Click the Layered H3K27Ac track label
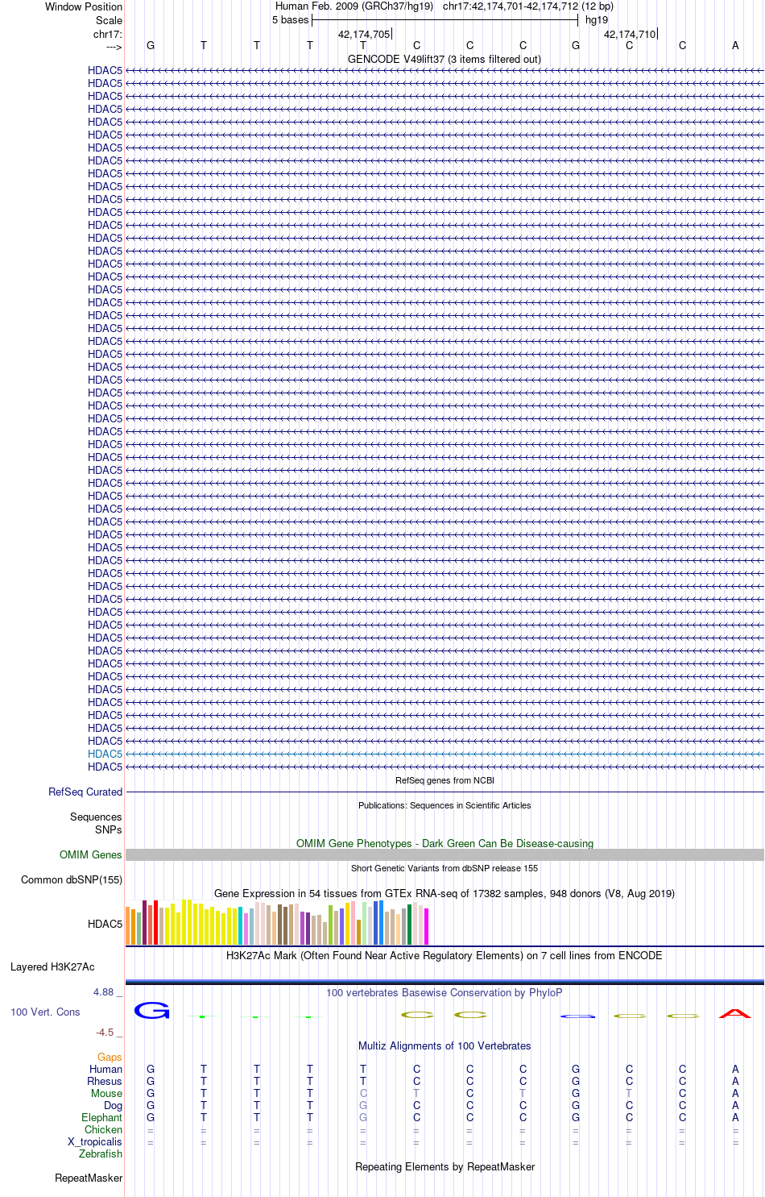Image resolution: width=765 pixels, height=1197 pixels. (x=52, y=966)
